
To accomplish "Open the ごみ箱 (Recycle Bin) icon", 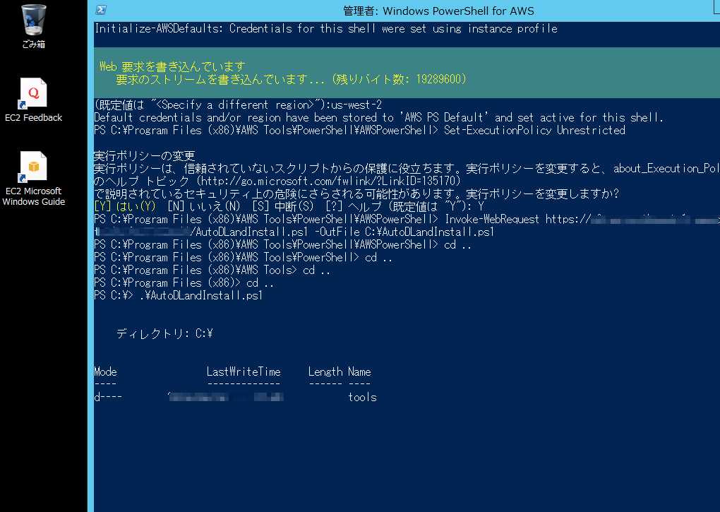I will click(33, 23).
